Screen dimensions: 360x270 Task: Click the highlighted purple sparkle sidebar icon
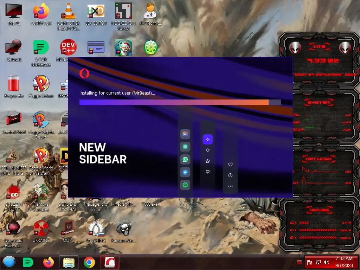(x=207, y=139)
